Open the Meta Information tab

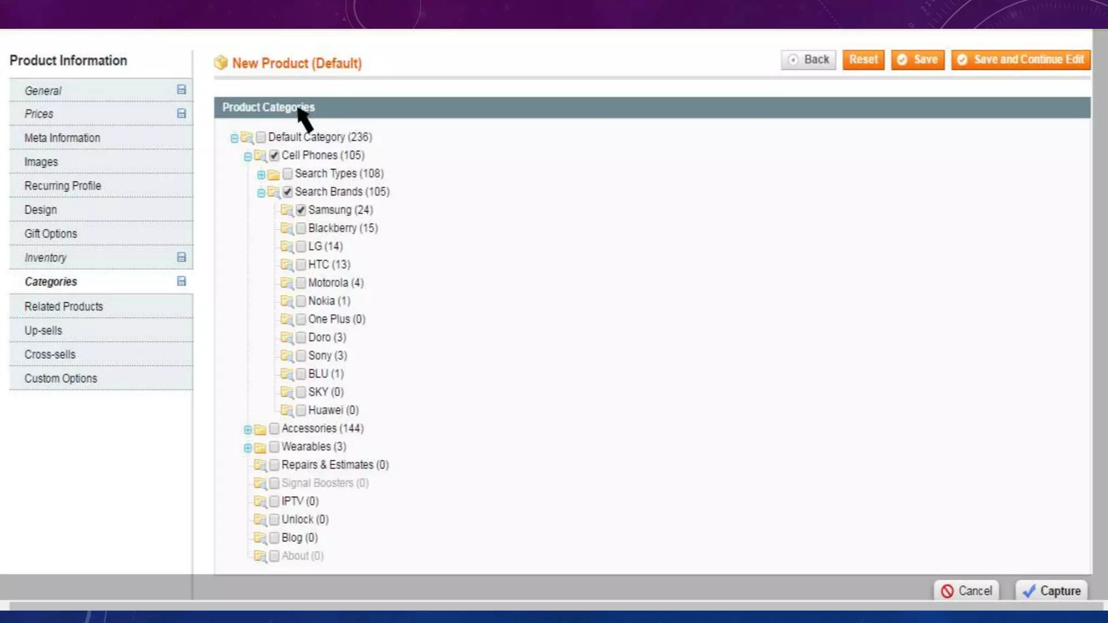click(62, 138)
